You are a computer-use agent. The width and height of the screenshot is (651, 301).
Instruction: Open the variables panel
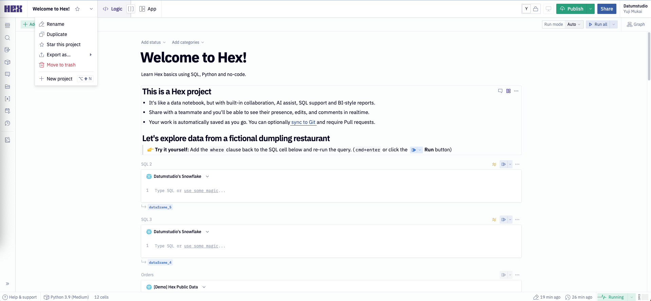[x=7, y=99]
